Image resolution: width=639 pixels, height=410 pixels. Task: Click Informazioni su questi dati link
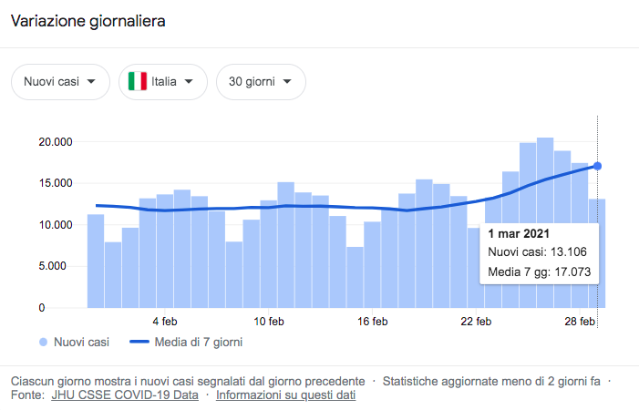pos(285,395)
